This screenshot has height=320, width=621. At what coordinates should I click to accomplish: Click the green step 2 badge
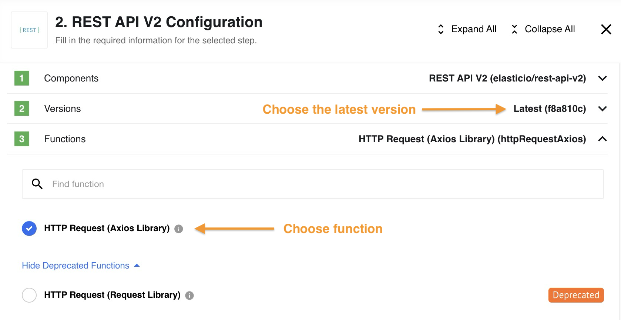coord(22,109)
